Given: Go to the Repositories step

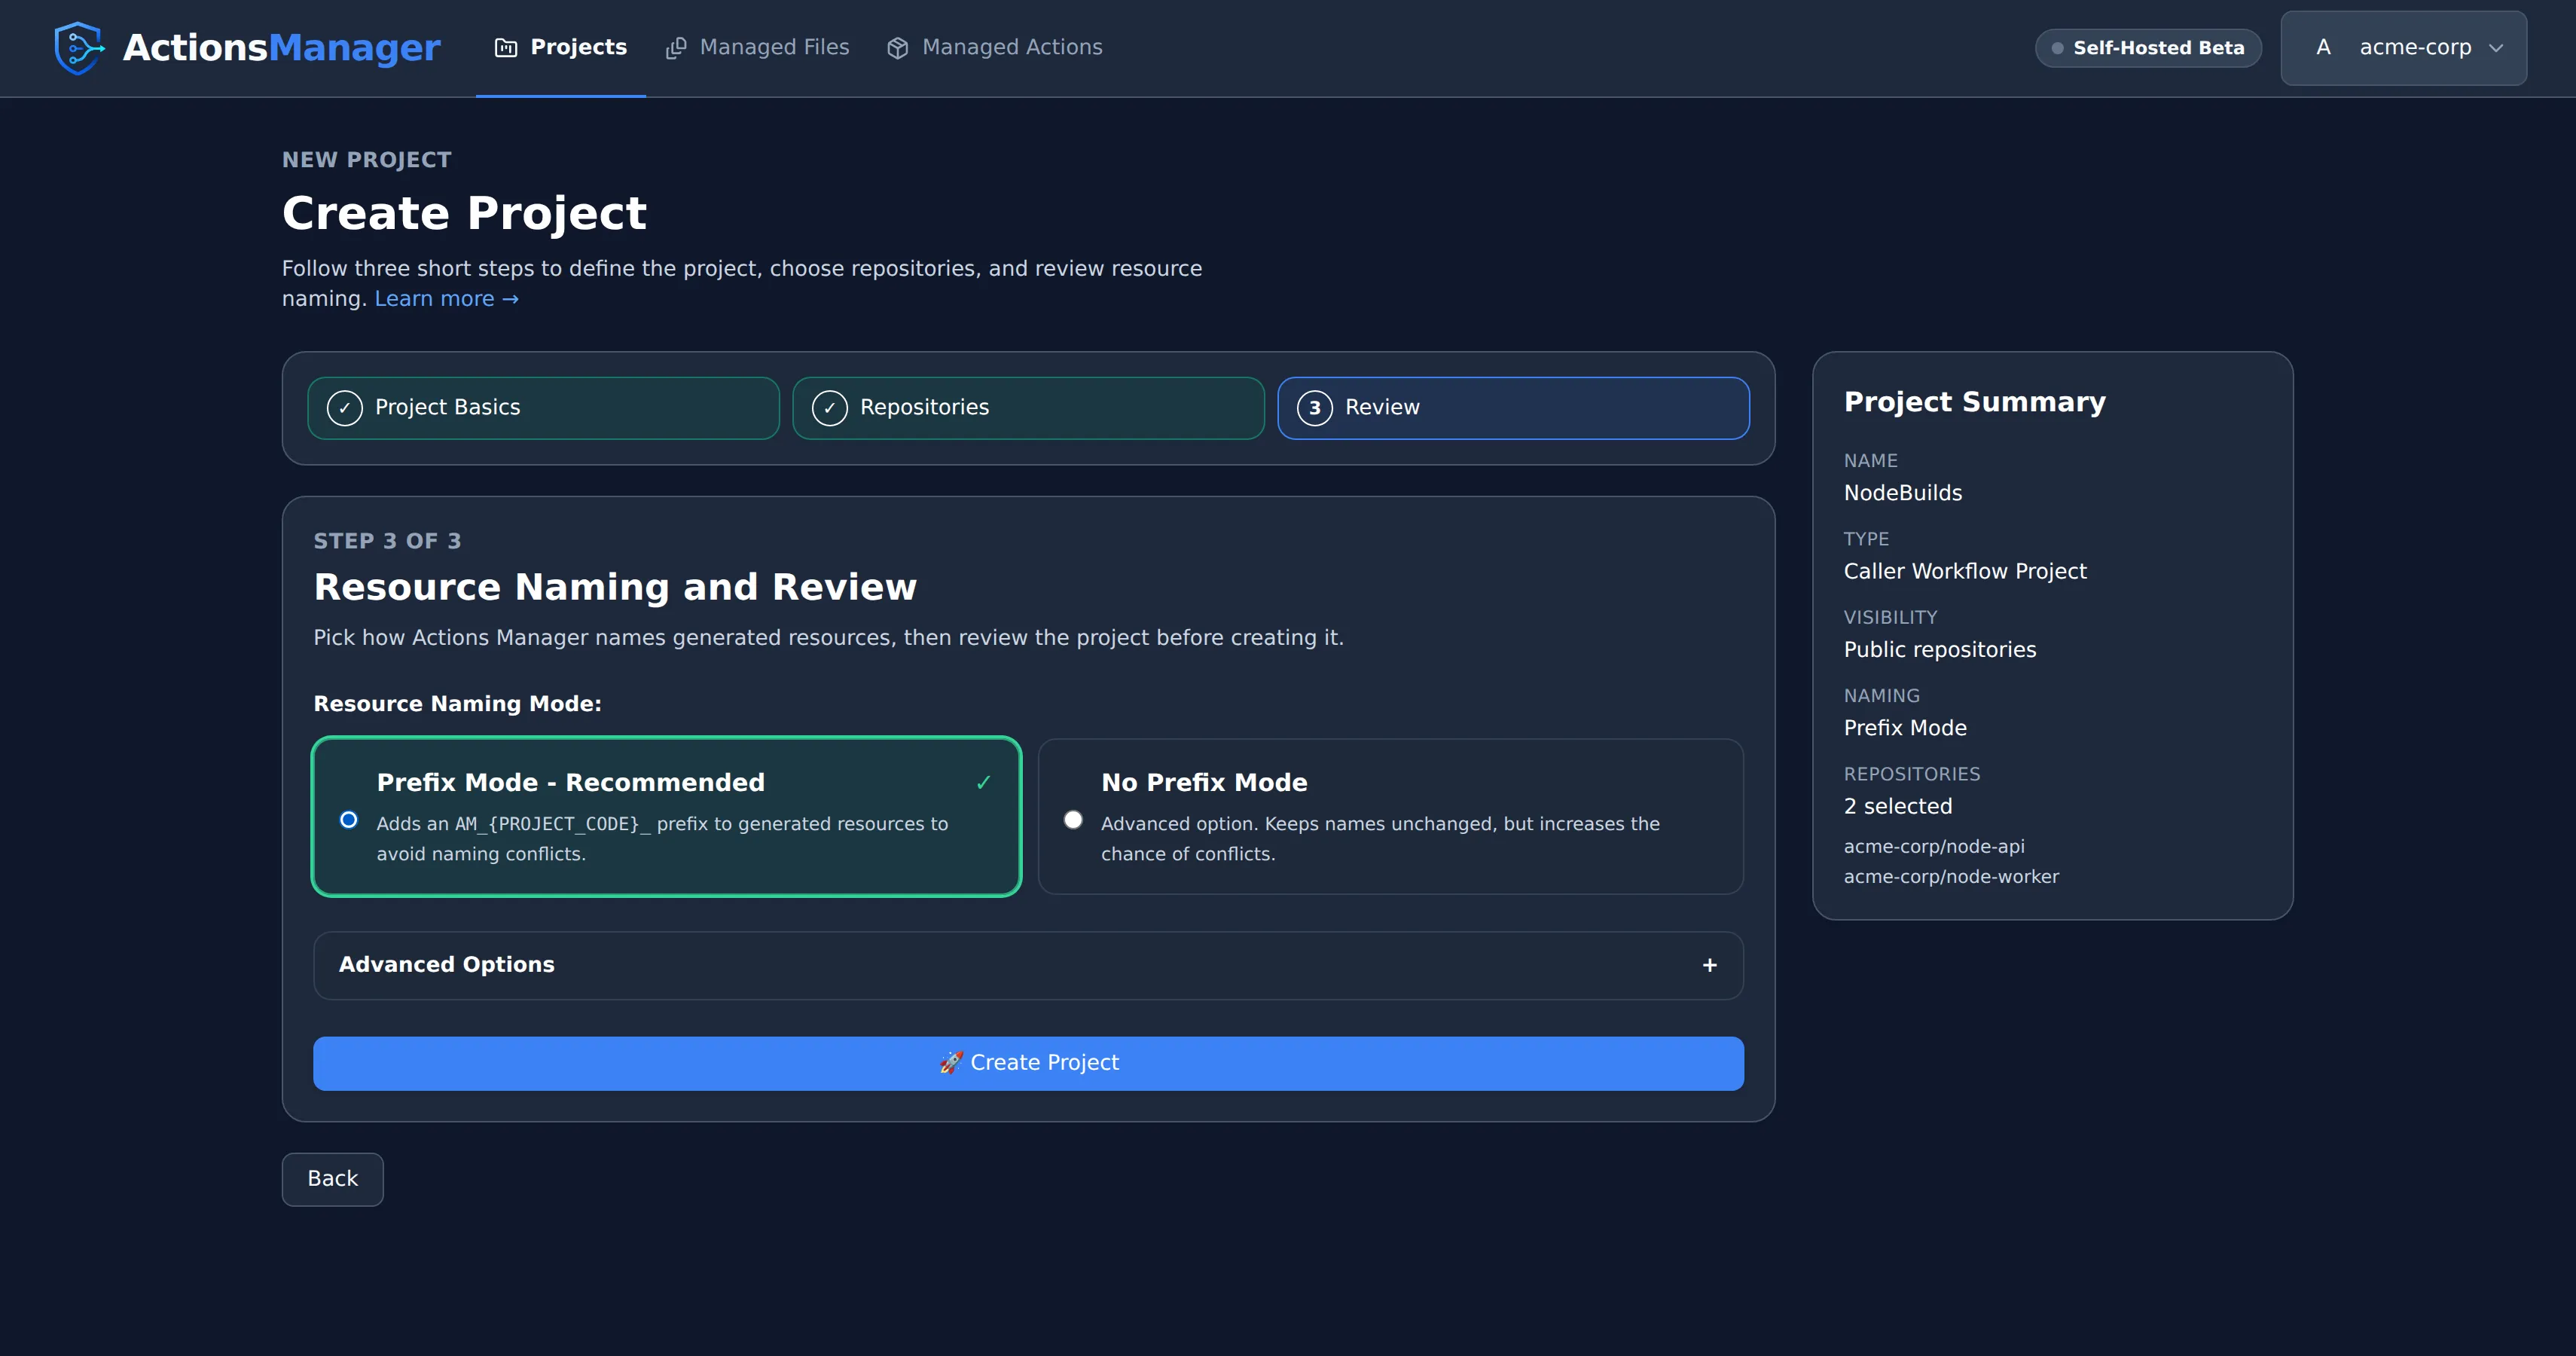Looking at the screenshot, I should click(1029, 408).
